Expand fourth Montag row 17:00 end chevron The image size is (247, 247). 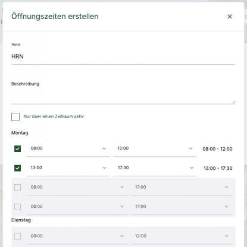226,207
